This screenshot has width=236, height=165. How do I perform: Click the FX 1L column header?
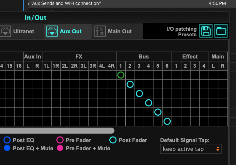tap(46, 66)
